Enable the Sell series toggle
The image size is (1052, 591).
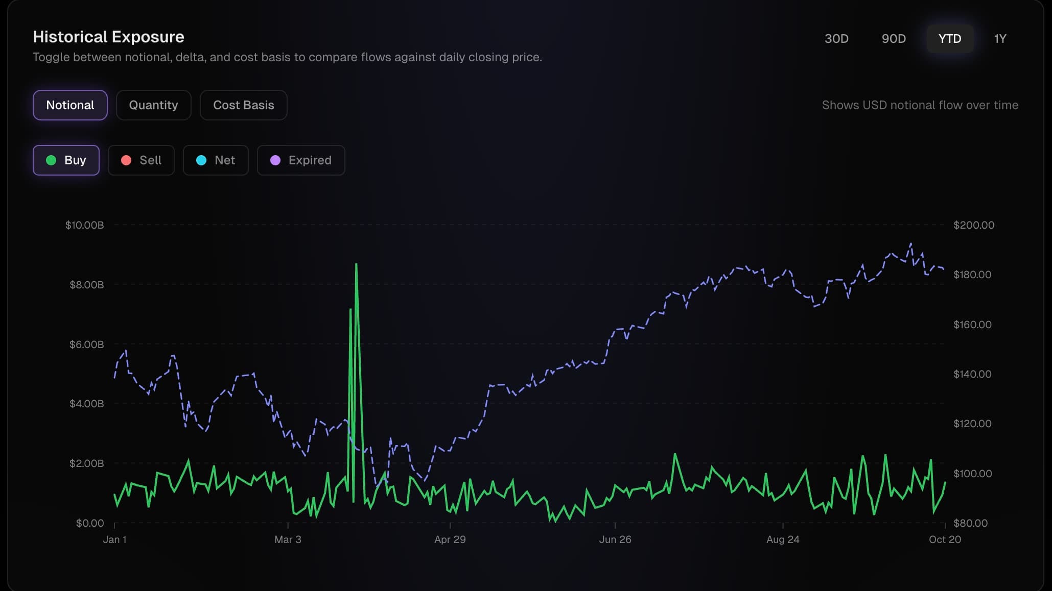point(141,160)
